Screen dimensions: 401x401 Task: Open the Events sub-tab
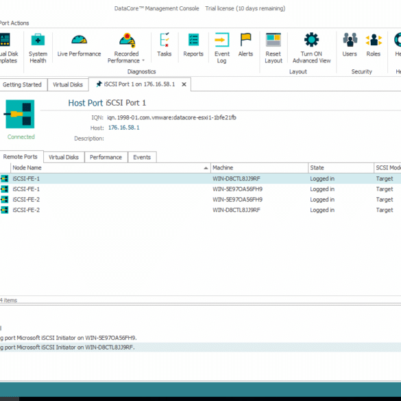coord(142,157)
